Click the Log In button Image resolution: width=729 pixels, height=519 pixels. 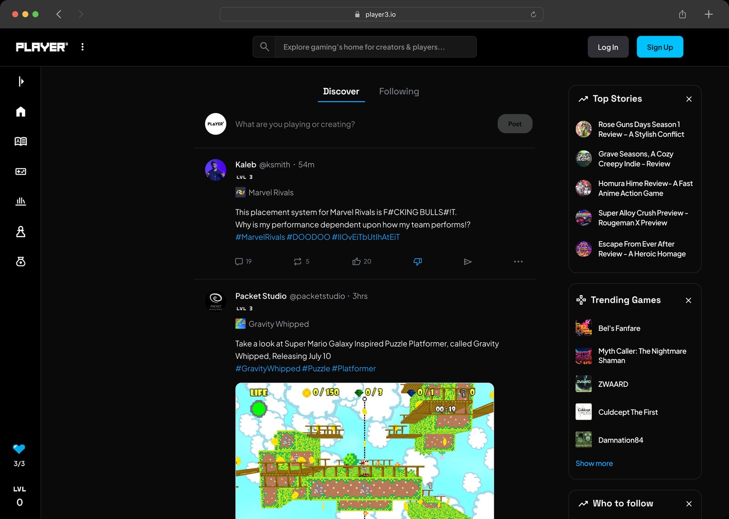click(608, 47)
